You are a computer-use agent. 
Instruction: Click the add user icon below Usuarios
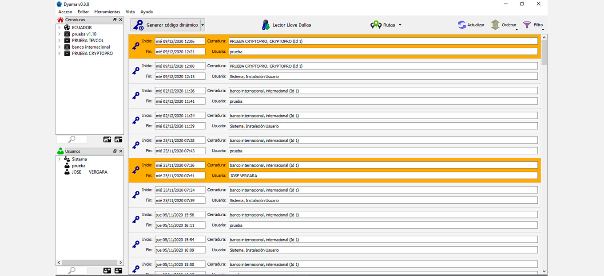107,270
